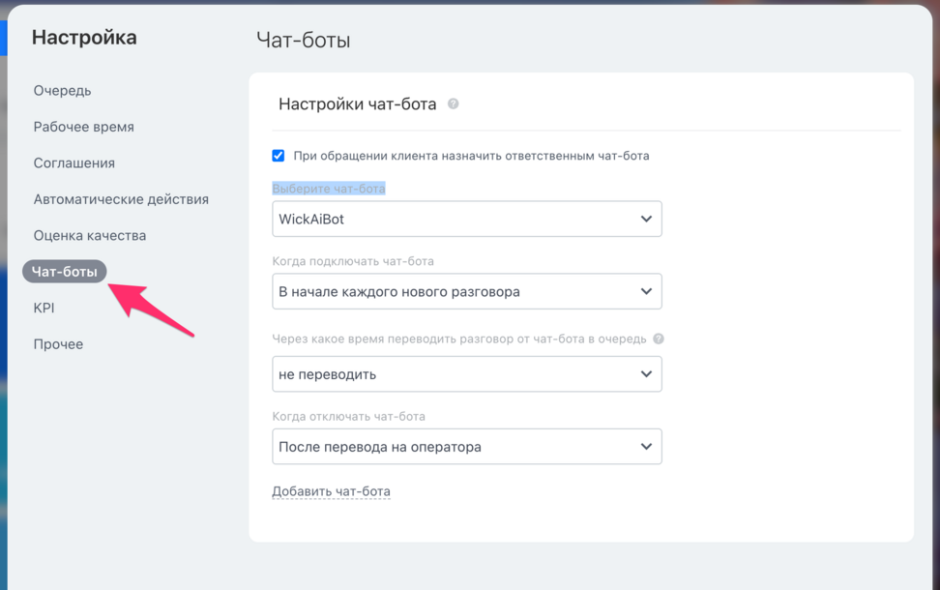The image size is (940, 590).
Task: Click the 'Выберите чат-бота' highlighted label
Action: [329, 189]
